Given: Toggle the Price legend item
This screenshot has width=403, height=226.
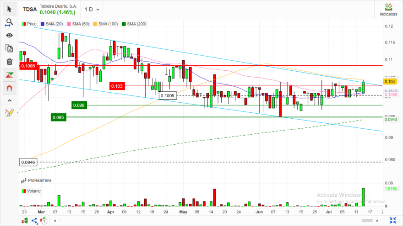Looking at the screenshot, I should (29, 24).
